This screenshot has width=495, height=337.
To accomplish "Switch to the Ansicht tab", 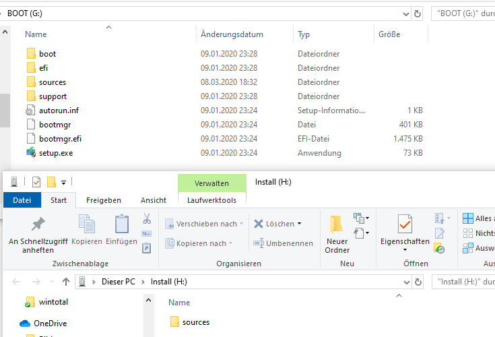I will click(x=154, y=200).
